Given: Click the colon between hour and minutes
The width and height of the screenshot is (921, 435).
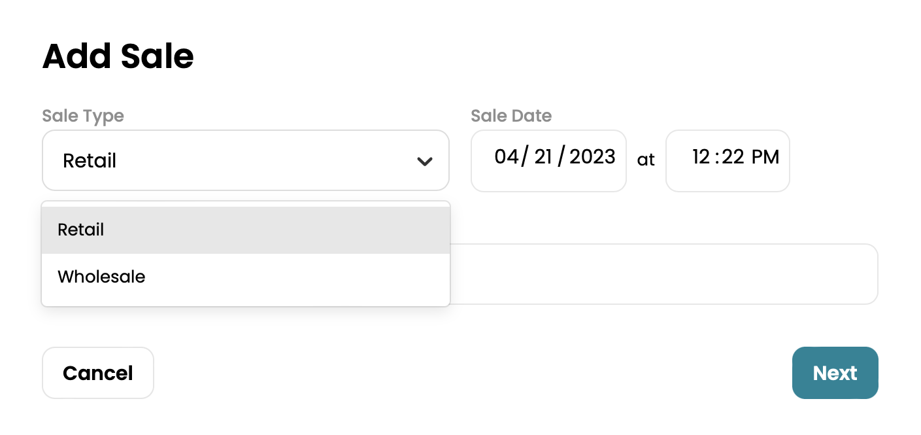Looking at the screenshot, I should 716,158.
